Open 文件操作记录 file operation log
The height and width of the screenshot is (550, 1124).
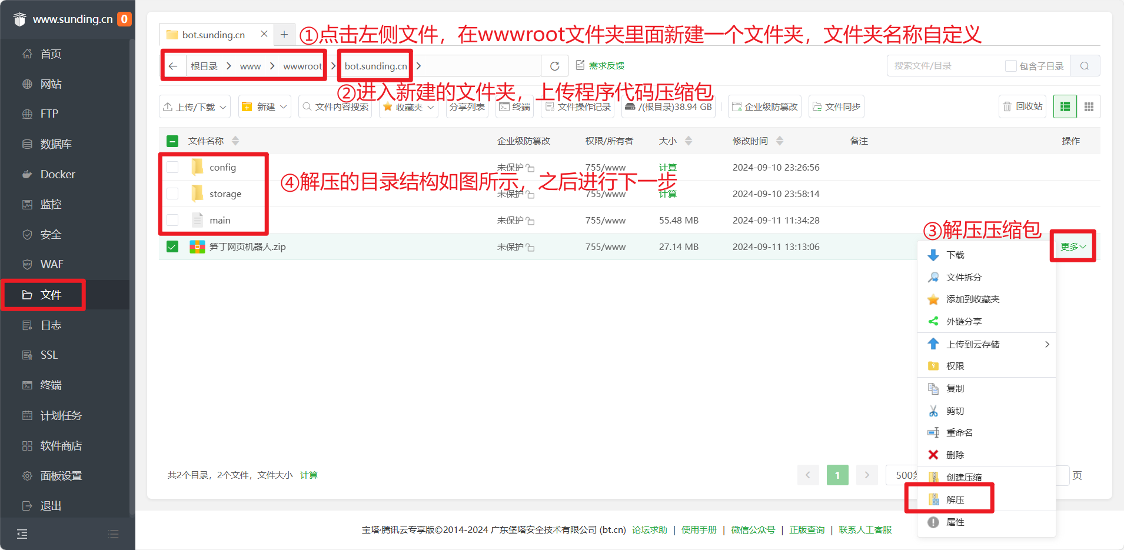point(577,106)
